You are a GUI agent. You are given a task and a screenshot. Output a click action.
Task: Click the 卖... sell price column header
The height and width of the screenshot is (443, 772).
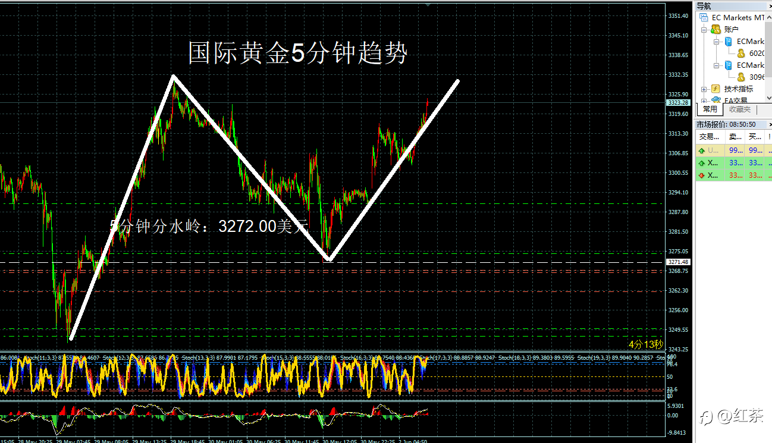click(x=734, y=137)
